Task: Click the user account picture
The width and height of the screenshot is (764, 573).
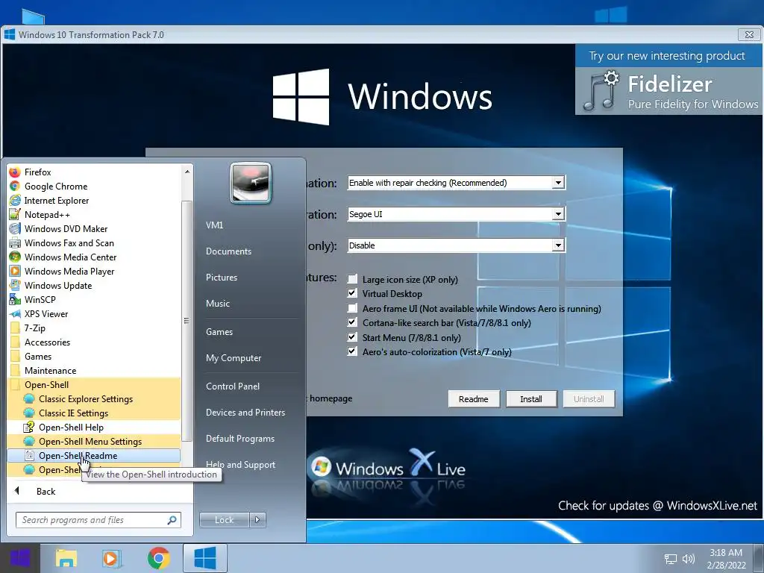Action: [x=251, y=183]
